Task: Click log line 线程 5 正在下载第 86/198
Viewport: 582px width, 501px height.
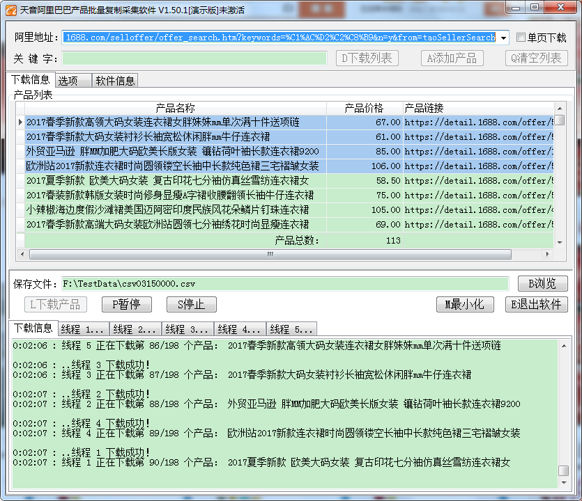Action: [x=257, y=346]
